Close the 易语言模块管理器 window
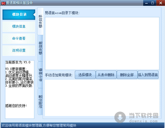Screen dimensions: 165x128 click(161, 3)
